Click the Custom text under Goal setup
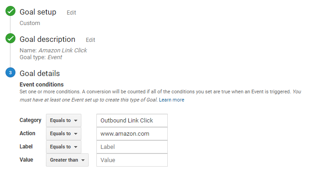 30,23
